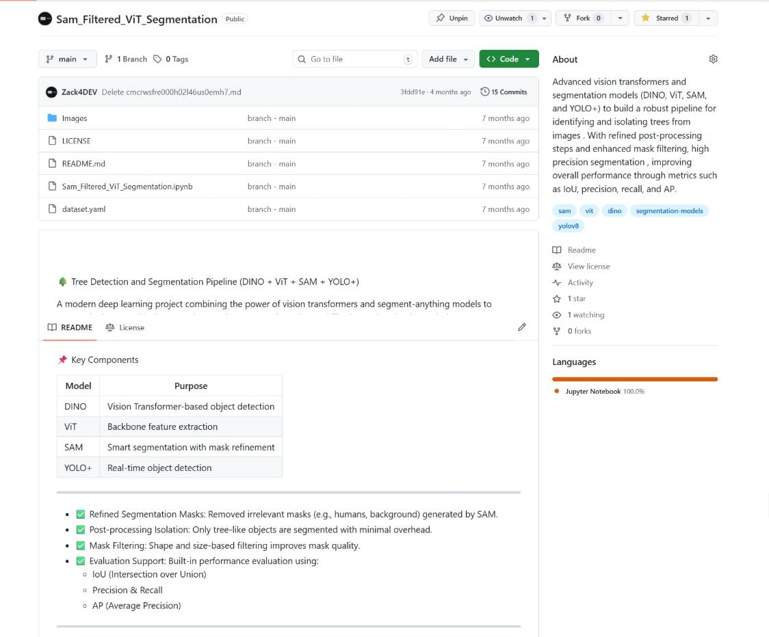
Task: Click the Sam_Filtered_ViT_Segmentation repository name
Action: point(136,19)
